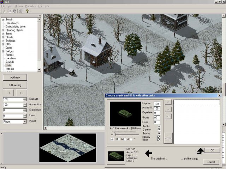The width and height of the screenshot is (226, 169).
Task: Click Cancel in the unit dialog
Action: 211,162
